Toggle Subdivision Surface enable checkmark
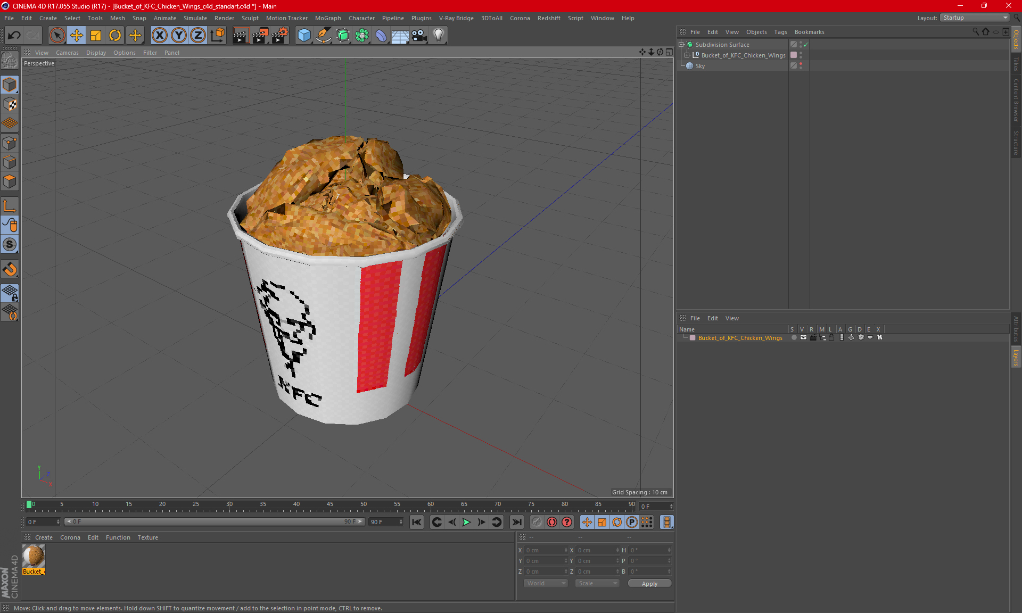This screenshot has height=613, width=1022. [805, 45]
